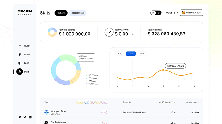This screenshot has width=222, height=124.
Task: Open the Twitter link icon
Action: [25, 117]
